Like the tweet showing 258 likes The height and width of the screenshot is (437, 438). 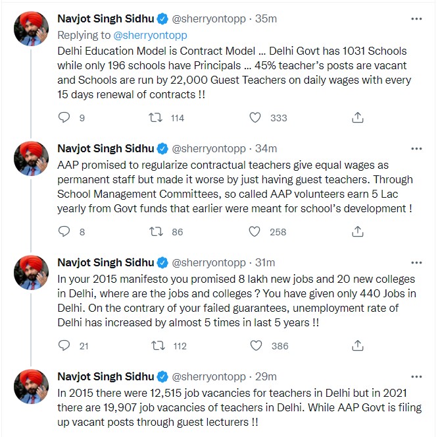click(255, 232)
